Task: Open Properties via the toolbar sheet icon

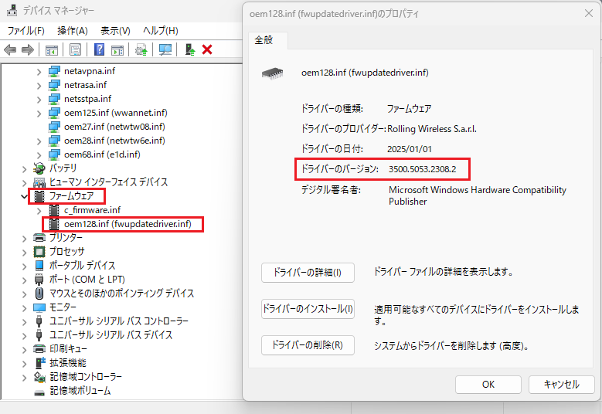Action: tap(75, 50)
